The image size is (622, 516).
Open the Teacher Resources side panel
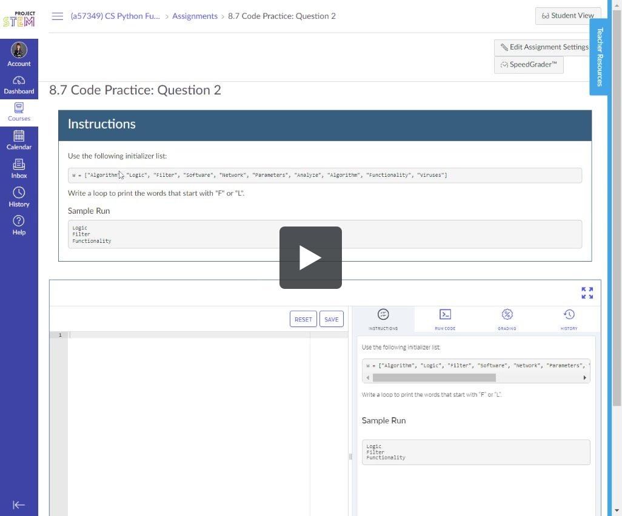click(600, 57)
